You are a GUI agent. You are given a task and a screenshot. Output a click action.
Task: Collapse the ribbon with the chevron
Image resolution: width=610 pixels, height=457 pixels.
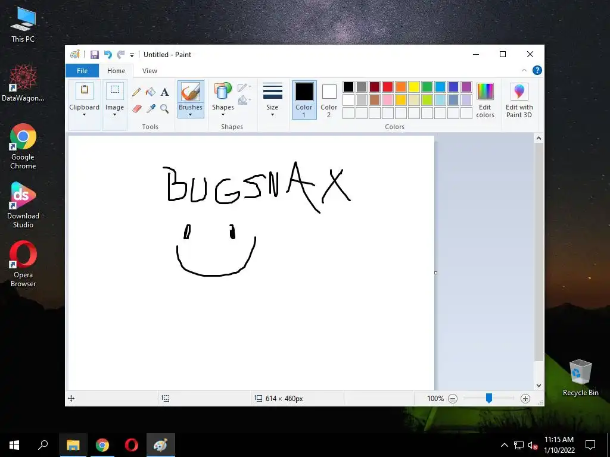[x=524, y=70]
